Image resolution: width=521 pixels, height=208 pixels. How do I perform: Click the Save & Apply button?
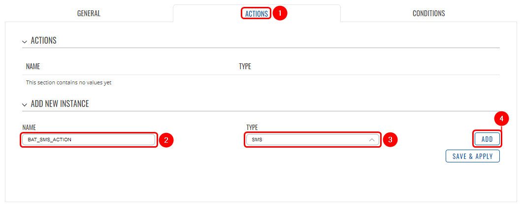pyautogui.click(x=473, y=156)
